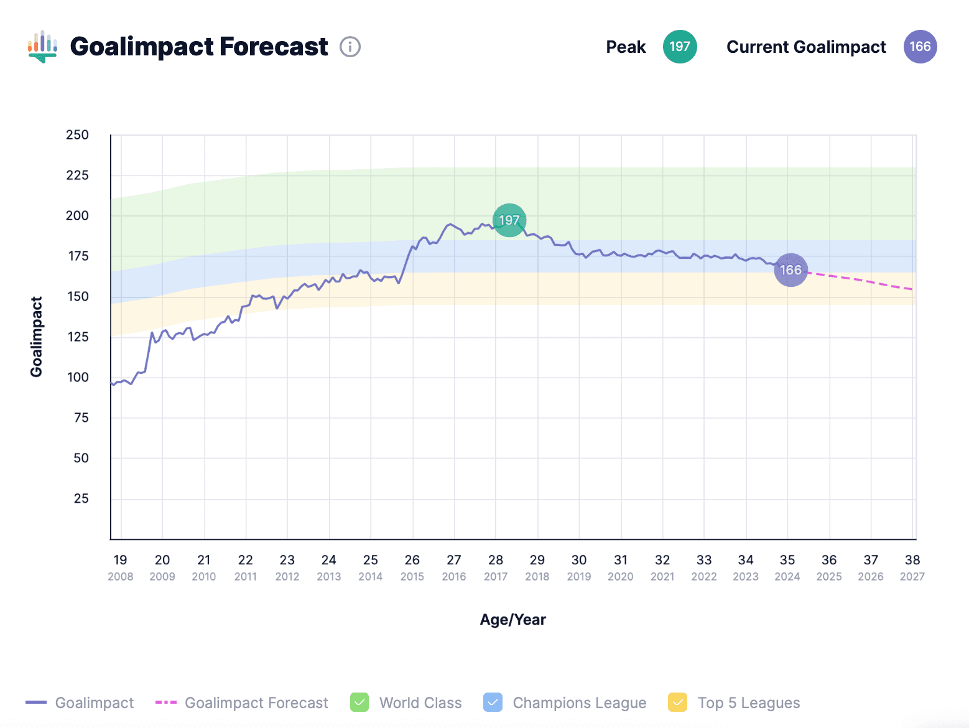Select the pink dashed forecast line on chart
This screenshot has height=728, width=969.
click(858, 280)
